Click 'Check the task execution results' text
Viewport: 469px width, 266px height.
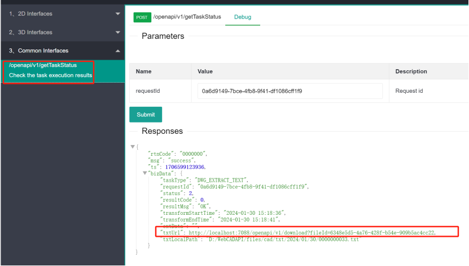[51, 75]
